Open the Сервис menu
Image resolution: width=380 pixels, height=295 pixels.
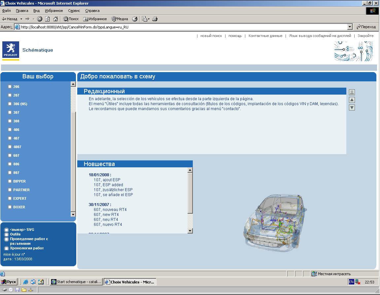pos(74,11)
